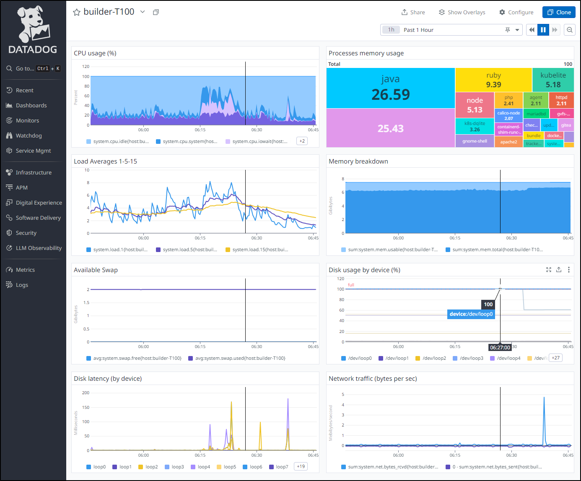Screen dimensions: 581x481
Task: Toggle system.load.15 series in legend
Action: pyautogui.click(x=257, y=250)
